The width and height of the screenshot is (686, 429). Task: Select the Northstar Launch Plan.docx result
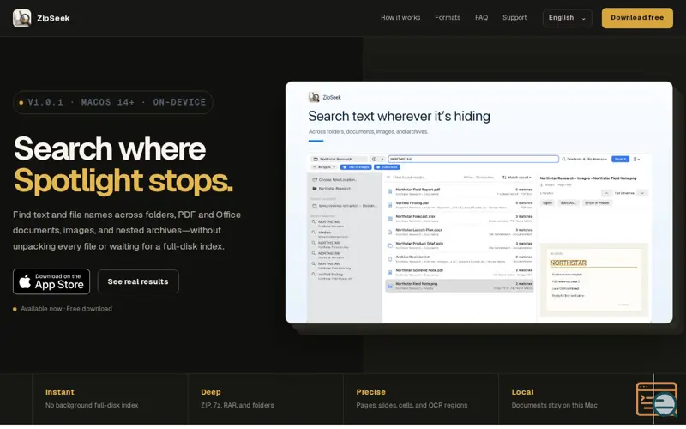(x=459, y=232)
